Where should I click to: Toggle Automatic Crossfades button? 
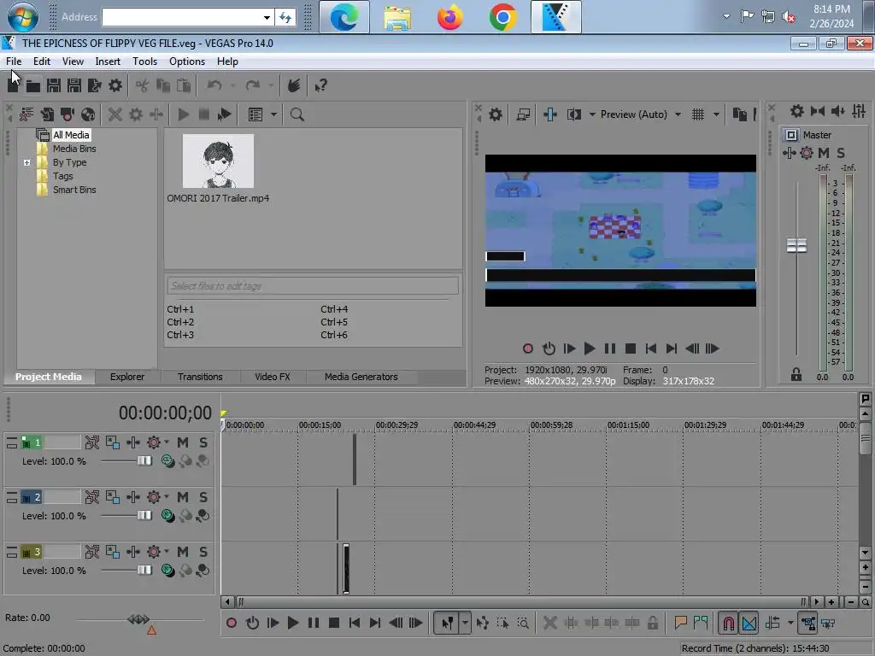(x=749, y=623)
